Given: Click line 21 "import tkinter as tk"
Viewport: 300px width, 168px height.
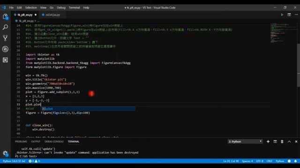Looking at the screenshot, I should tap(43, 55).
